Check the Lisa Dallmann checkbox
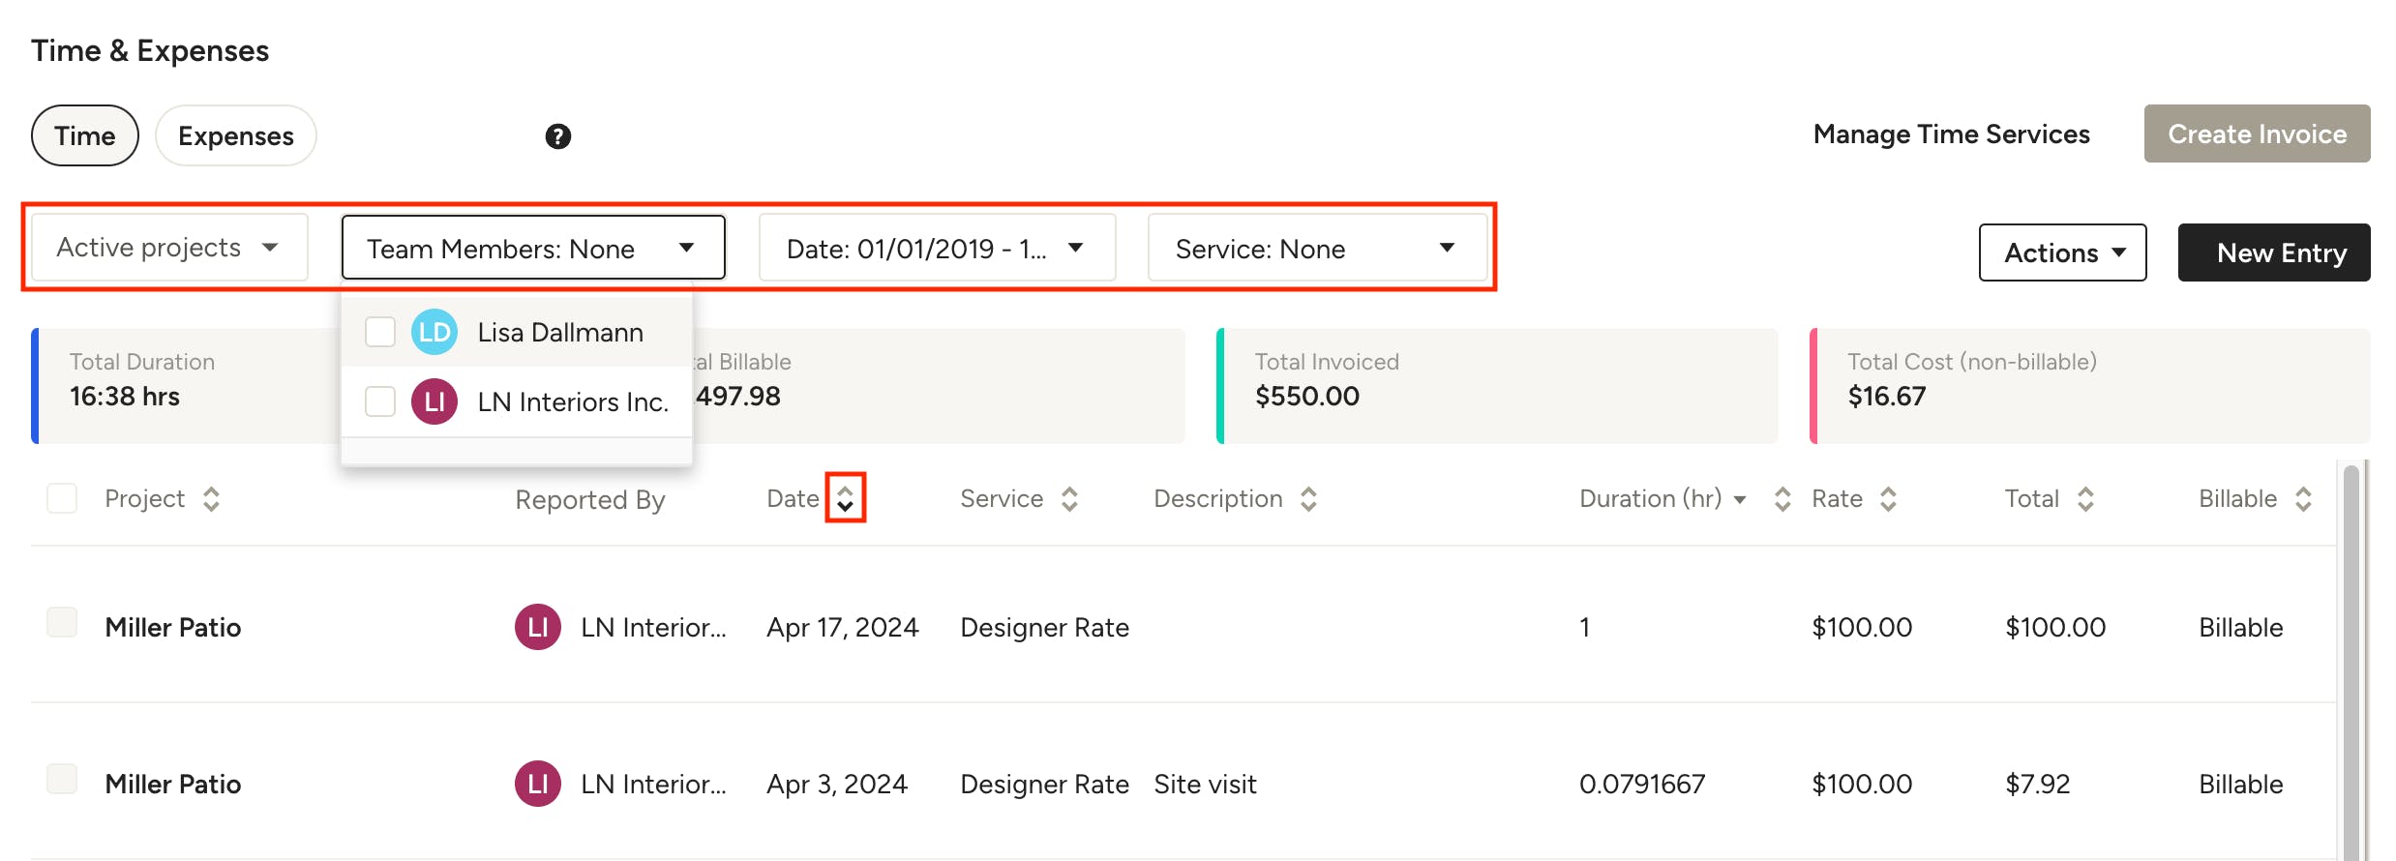The image size is (2396, 861). (380, 332)
